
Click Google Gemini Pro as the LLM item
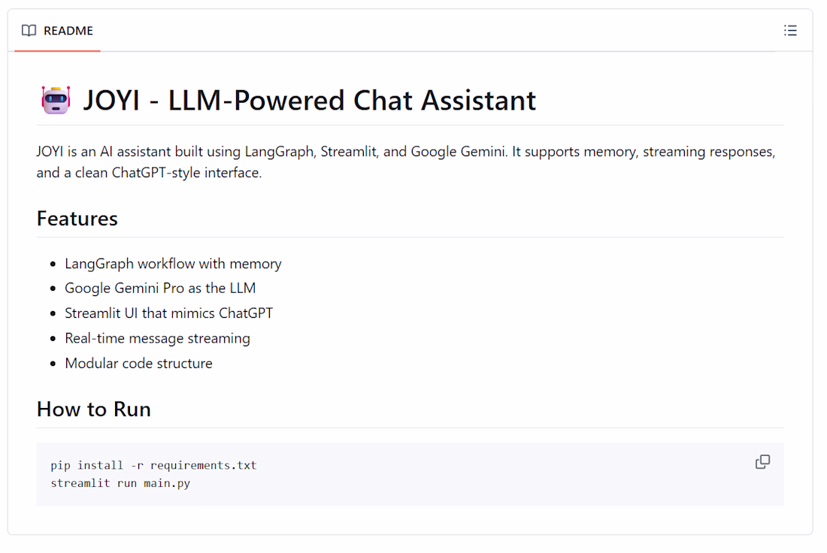[160, 289]
